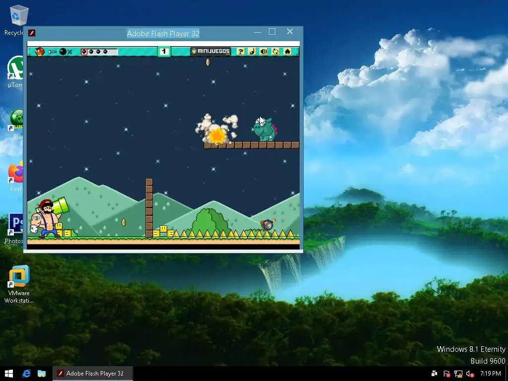508x381 pixels.
Task: Open the game's help question mark button
Action: click(x=241, y=52)
